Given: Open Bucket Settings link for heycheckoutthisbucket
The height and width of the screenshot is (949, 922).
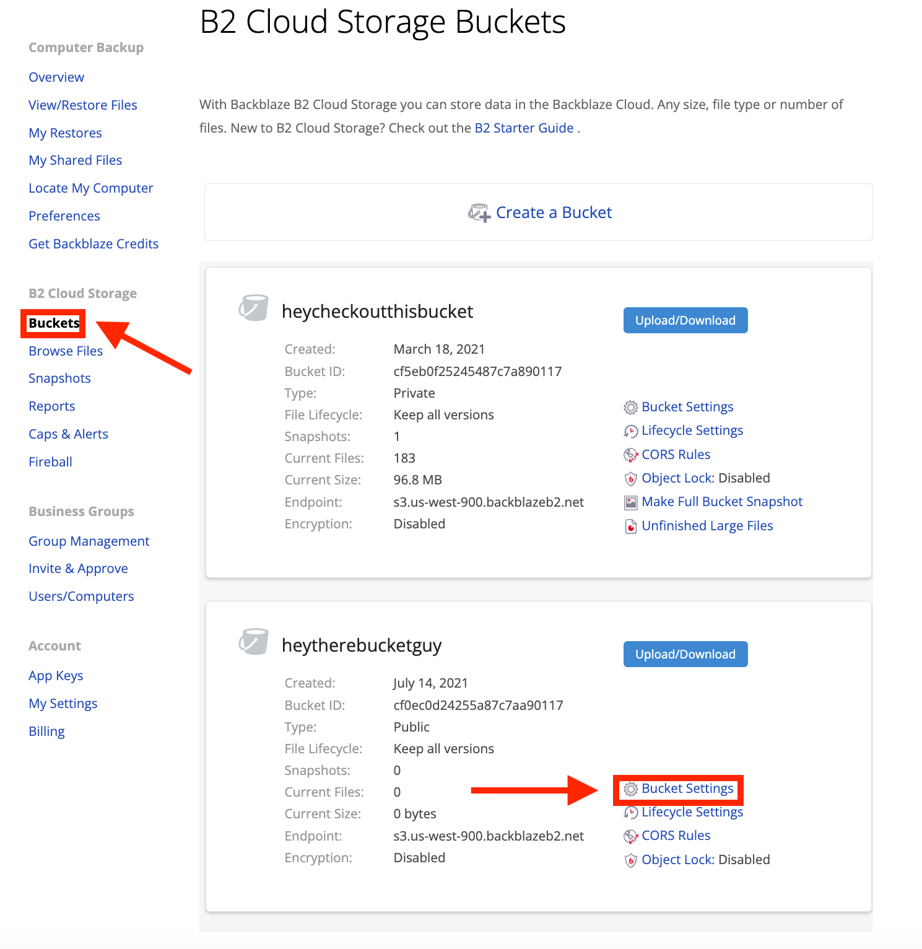Looking at the screenshot, I should [687, 407].
